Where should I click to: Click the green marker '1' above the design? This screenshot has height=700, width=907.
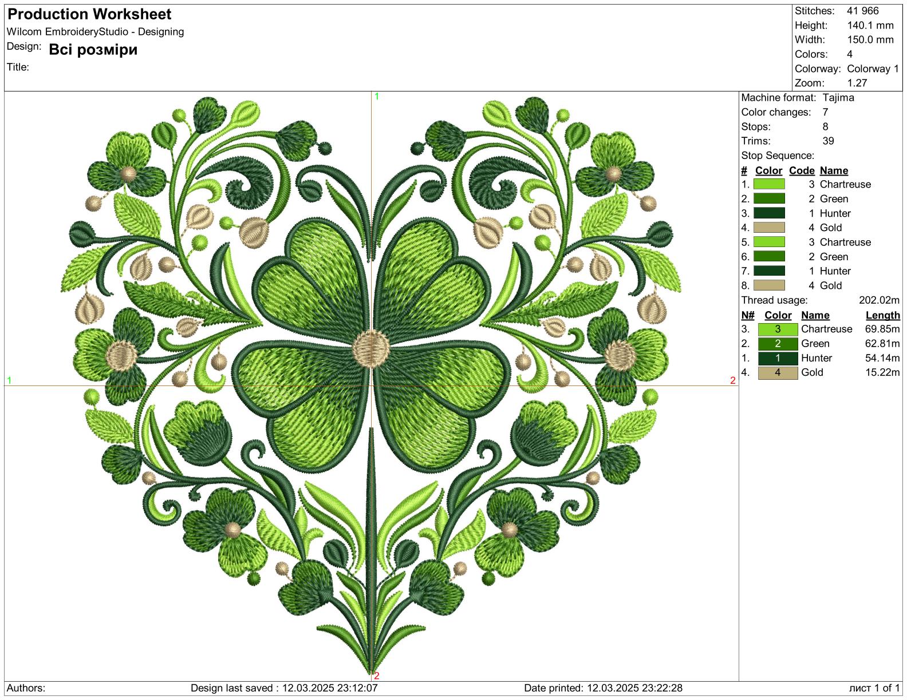(x=377, y=97)
